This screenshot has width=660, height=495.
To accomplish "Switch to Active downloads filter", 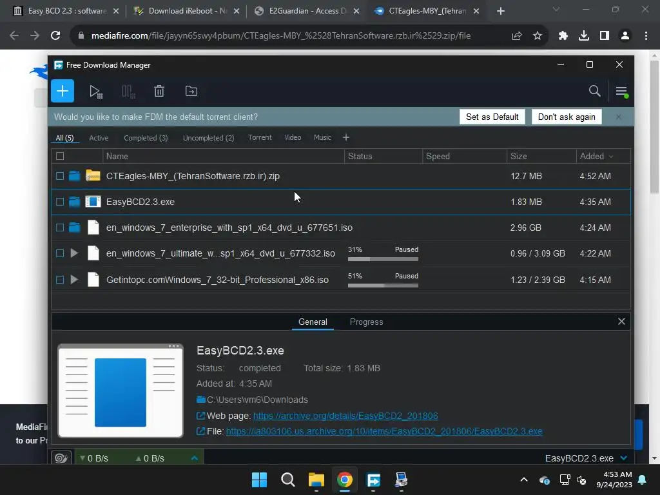I will [99, 138].
